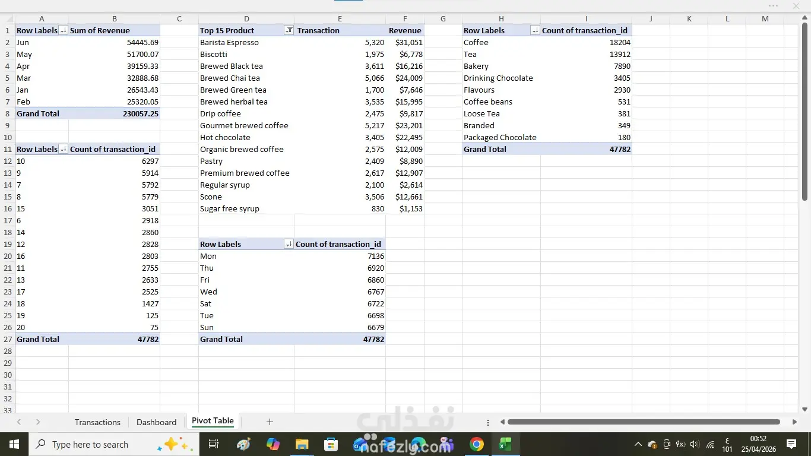Open the taskbar clock and calendar
Image resolution: width=811 pixels, height=456 pixels.
click(x=759, y=444)
